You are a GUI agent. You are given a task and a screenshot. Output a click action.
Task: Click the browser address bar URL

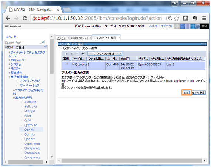pyautogui.click(x=102, y=18)
